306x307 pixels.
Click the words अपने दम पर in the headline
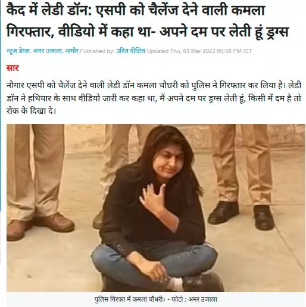pyautogui.click(x=192, y=32)
